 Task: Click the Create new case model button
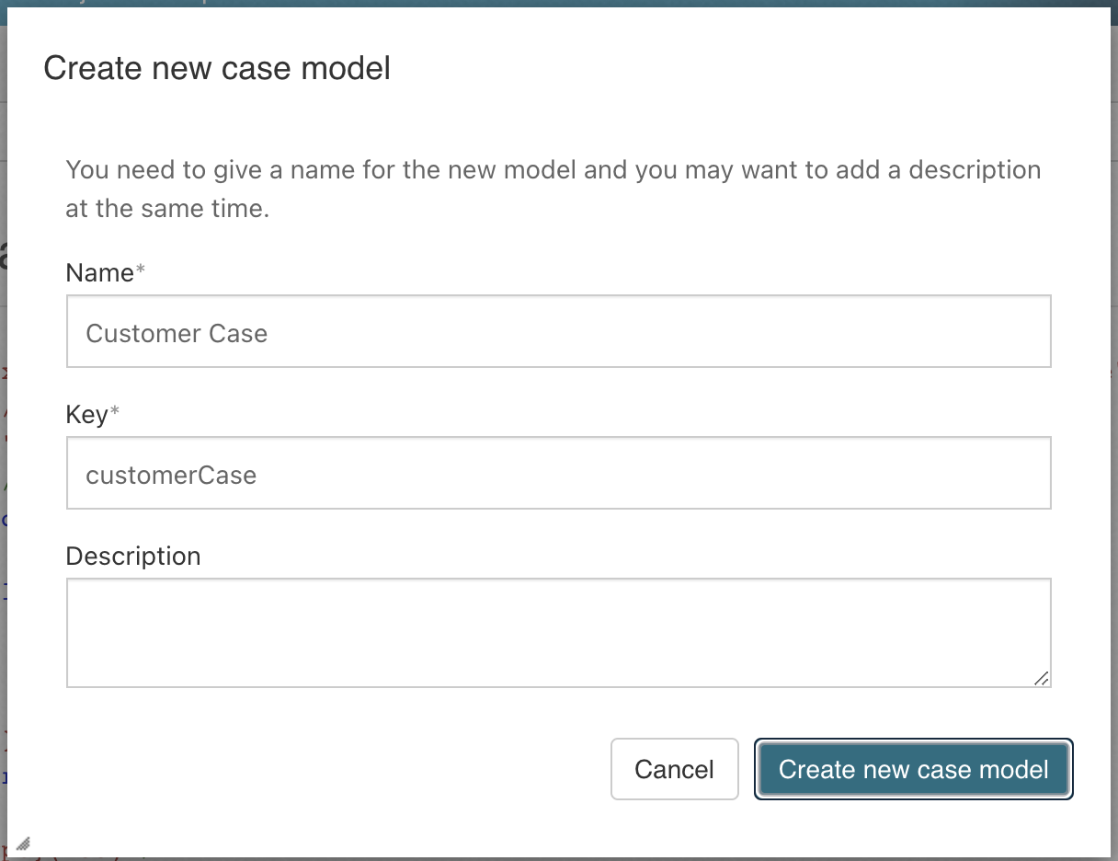913,769
